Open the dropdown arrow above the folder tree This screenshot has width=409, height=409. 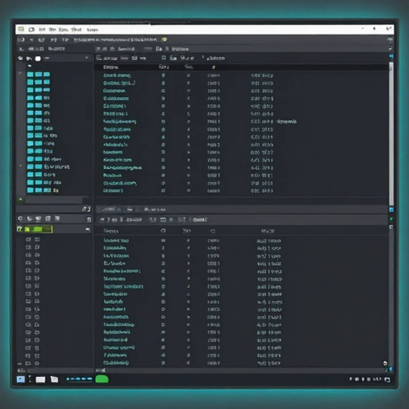(87, 58)
